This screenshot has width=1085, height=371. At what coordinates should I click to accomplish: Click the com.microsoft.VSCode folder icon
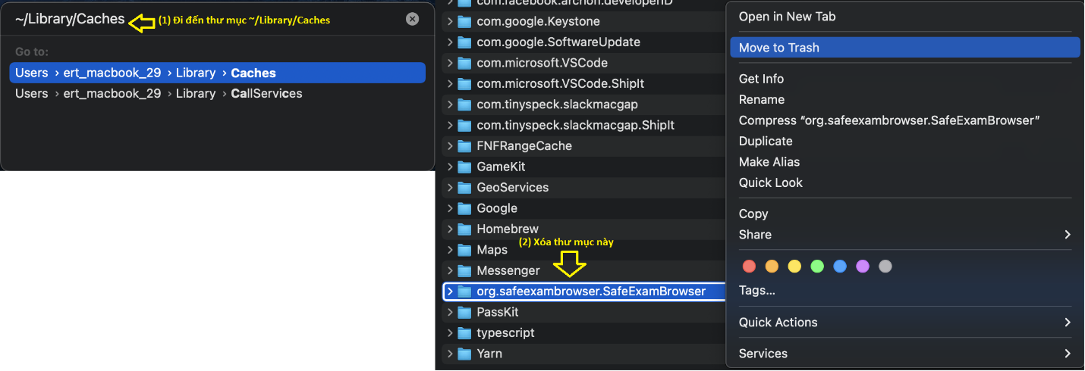465,63
